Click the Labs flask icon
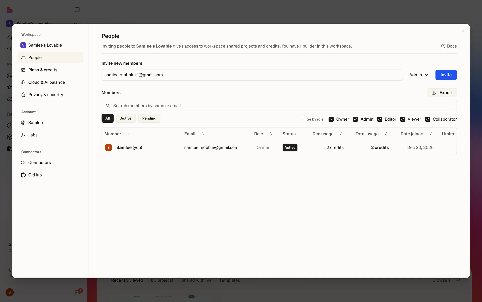Viewport: 482px width, 302px height. click(23, 135)
